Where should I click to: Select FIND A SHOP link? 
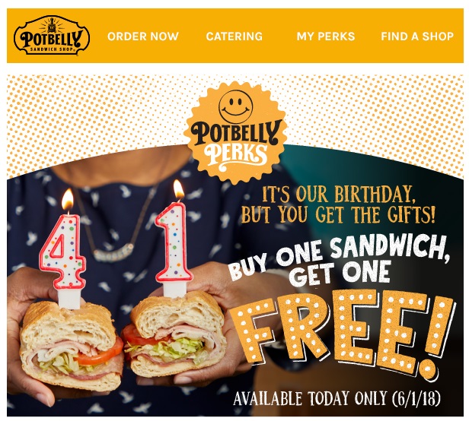tap(417, 36)
